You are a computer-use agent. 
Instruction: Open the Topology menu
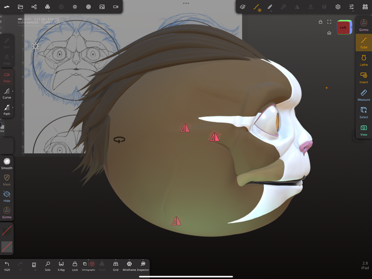point(48,6)
